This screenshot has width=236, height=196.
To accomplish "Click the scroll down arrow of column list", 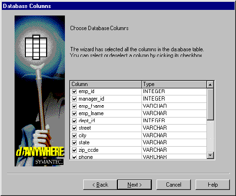I will tap(210, 155).
